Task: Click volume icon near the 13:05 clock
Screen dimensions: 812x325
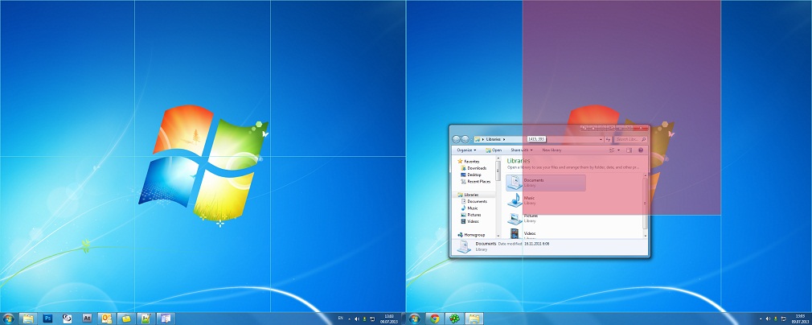Action: (769, 319)
